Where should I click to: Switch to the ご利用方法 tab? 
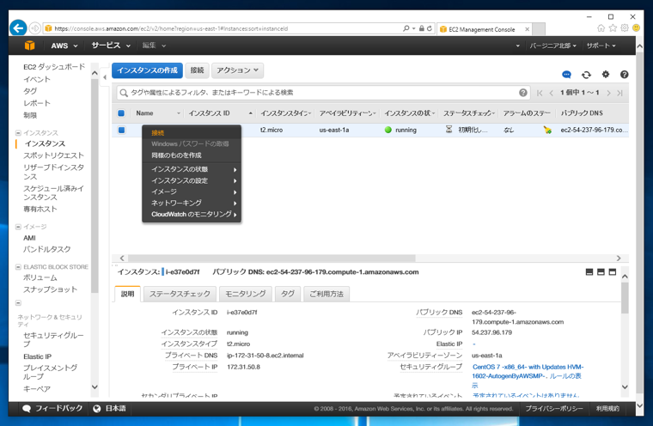pos(326,294)
